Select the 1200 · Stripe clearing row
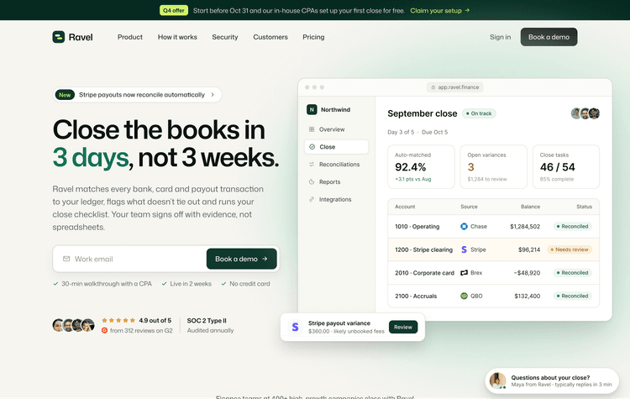This screenshot has height=399, width=630. tap(493, 249)
